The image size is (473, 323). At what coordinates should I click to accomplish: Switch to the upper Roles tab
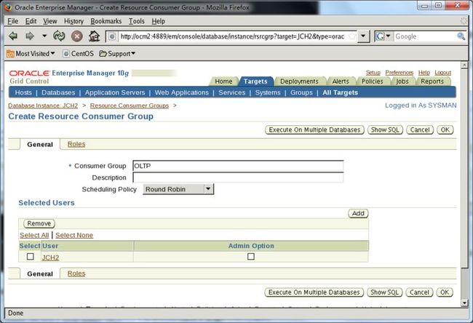[x=76, y=144]
